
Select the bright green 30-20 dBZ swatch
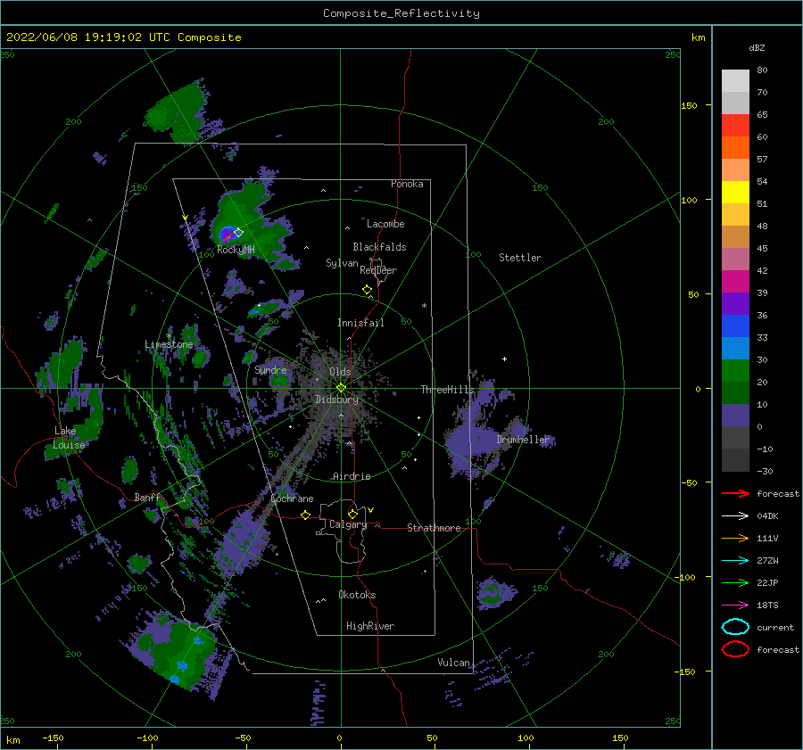click(735, 371)
